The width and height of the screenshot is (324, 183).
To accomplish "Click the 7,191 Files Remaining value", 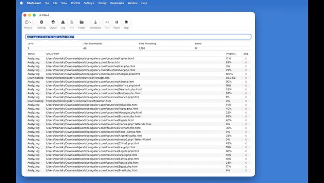I will coord(142,48).
